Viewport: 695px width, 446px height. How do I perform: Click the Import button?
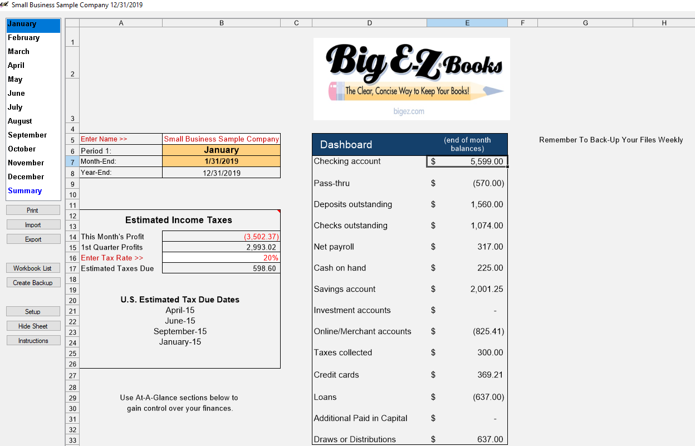pos(33,225)
